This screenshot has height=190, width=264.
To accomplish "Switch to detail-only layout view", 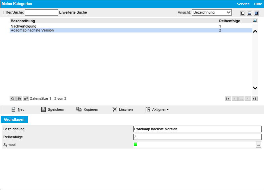I will (x=256, y=13).
